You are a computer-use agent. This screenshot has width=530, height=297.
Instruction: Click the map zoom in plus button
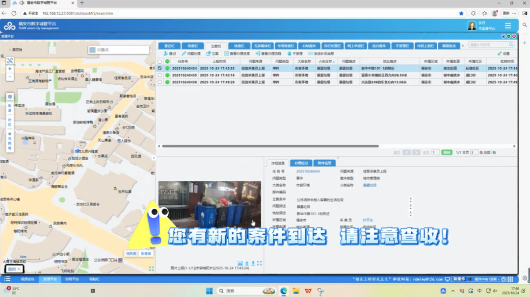pyautogui.click(x=10, y=69)
